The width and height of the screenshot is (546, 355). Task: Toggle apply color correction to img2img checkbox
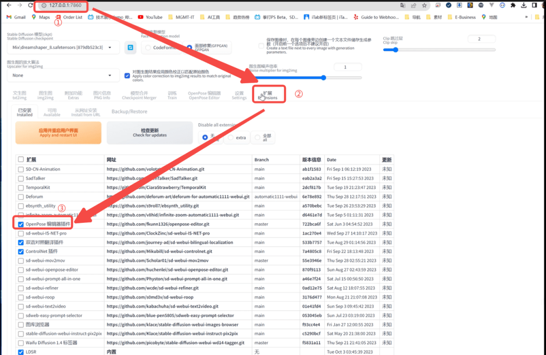tap(127, 76)
